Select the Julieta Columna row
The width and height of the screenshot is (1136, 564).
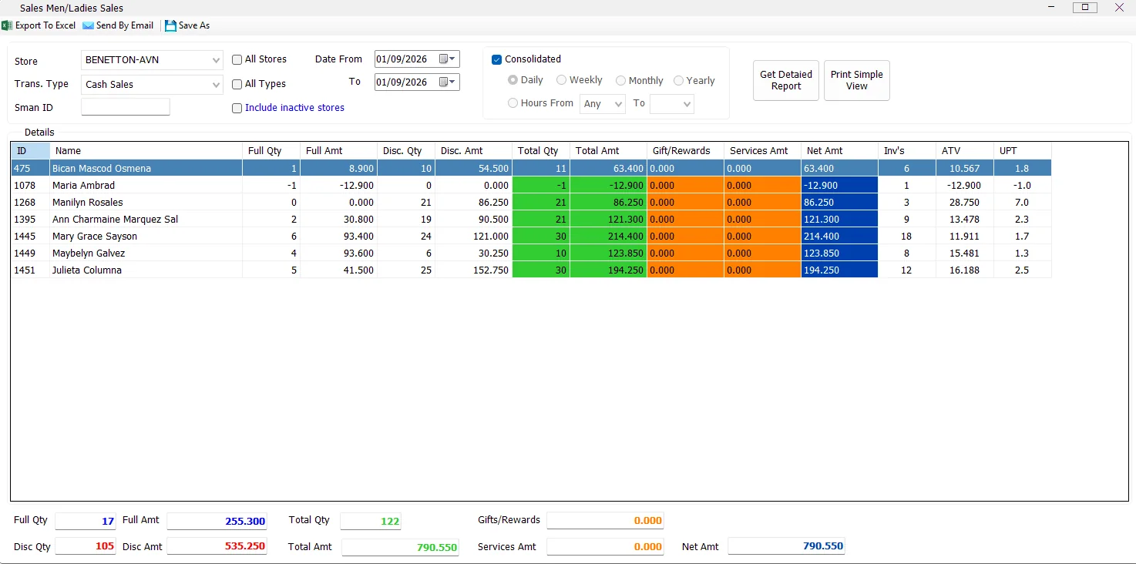point(531,270)
